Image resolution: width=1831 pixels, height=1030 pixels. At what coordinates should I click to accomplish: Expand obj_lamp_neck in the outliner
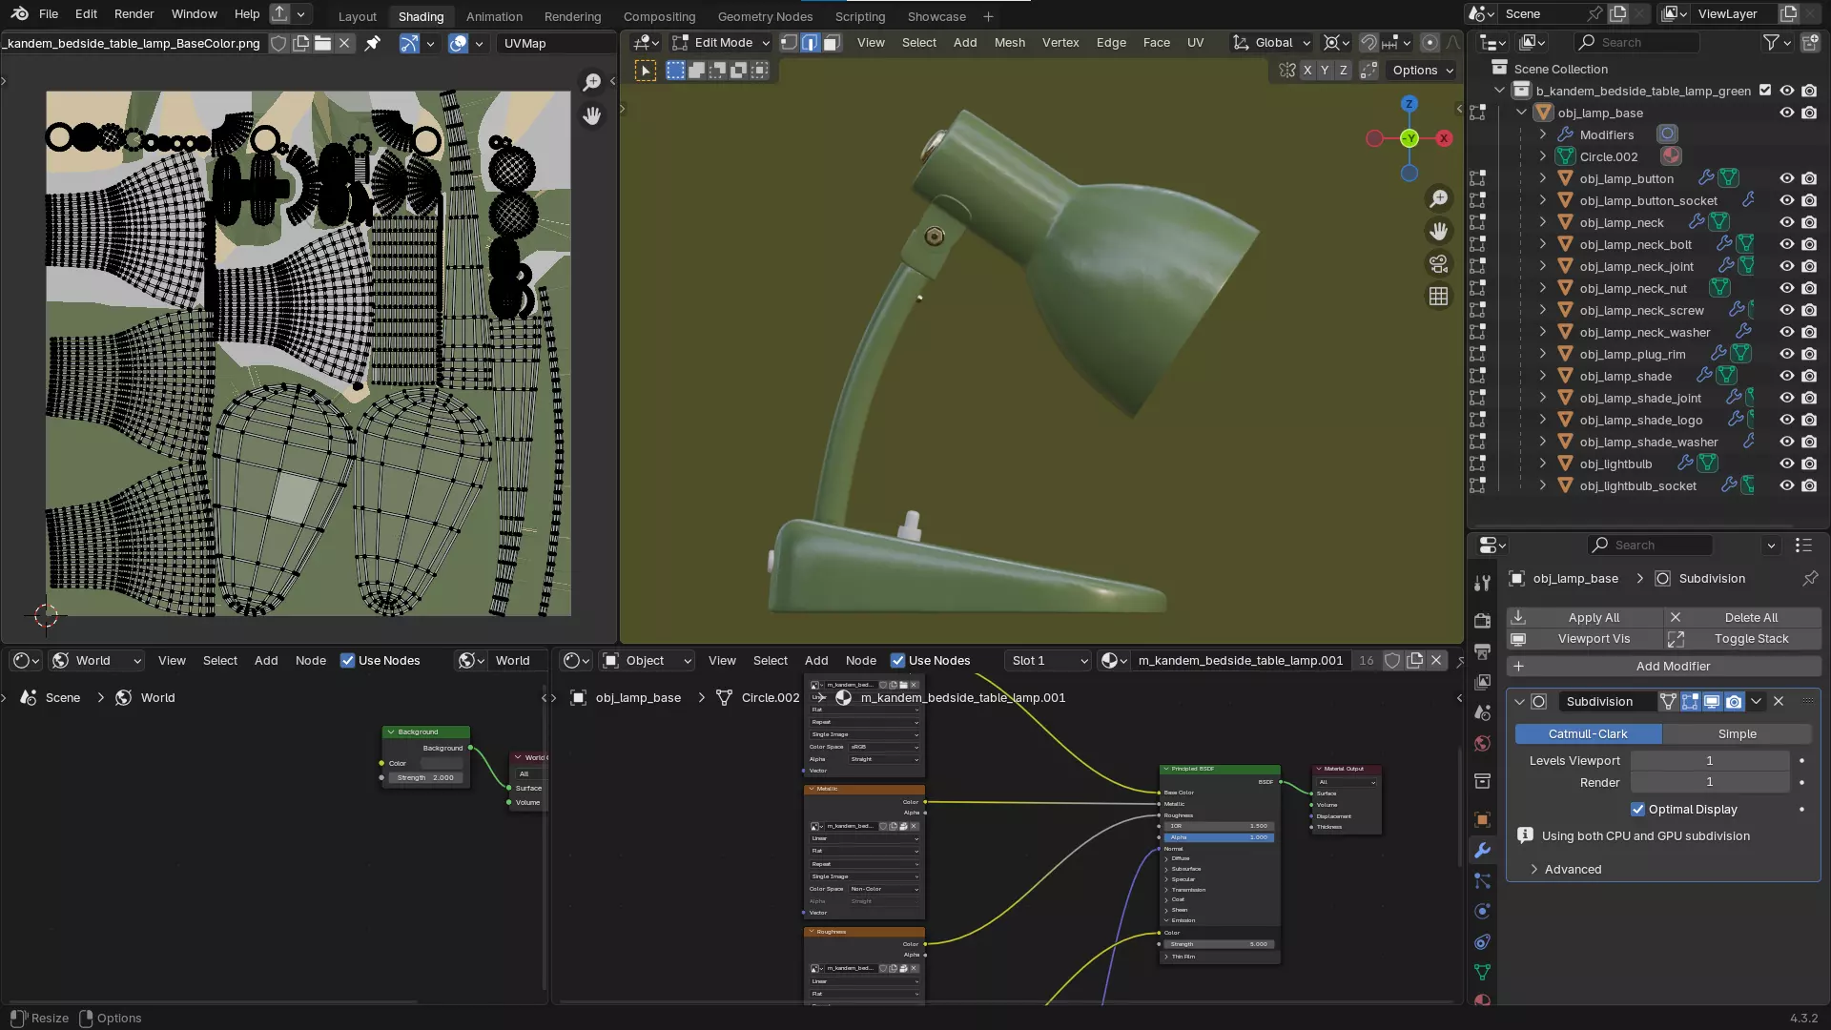click(x=1542, y=223)
